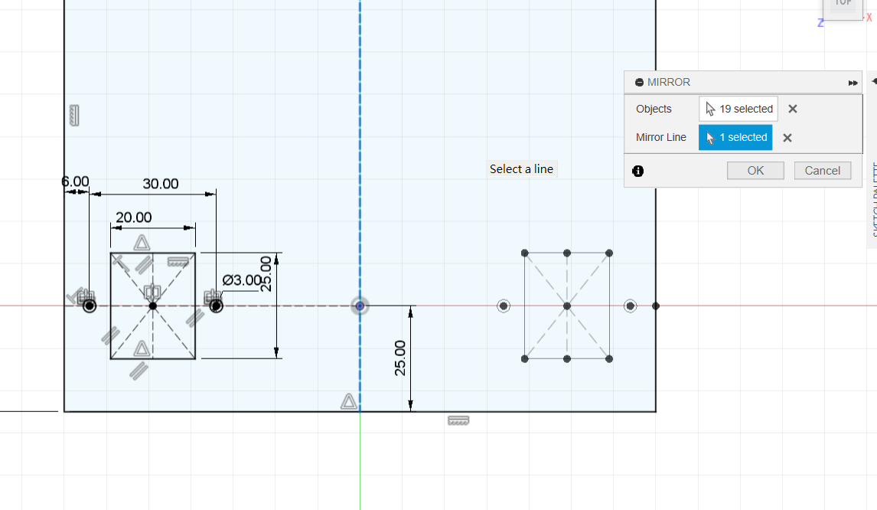Clear the Objects selection with its X
The width and height of the screenshot is (877, 510).
[793, 109]
